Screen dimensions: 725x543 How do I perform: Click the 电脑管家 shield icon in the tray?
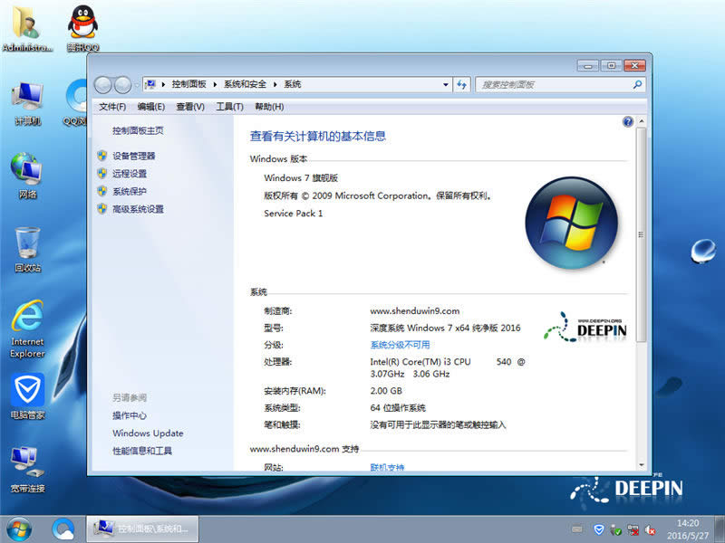598,530
